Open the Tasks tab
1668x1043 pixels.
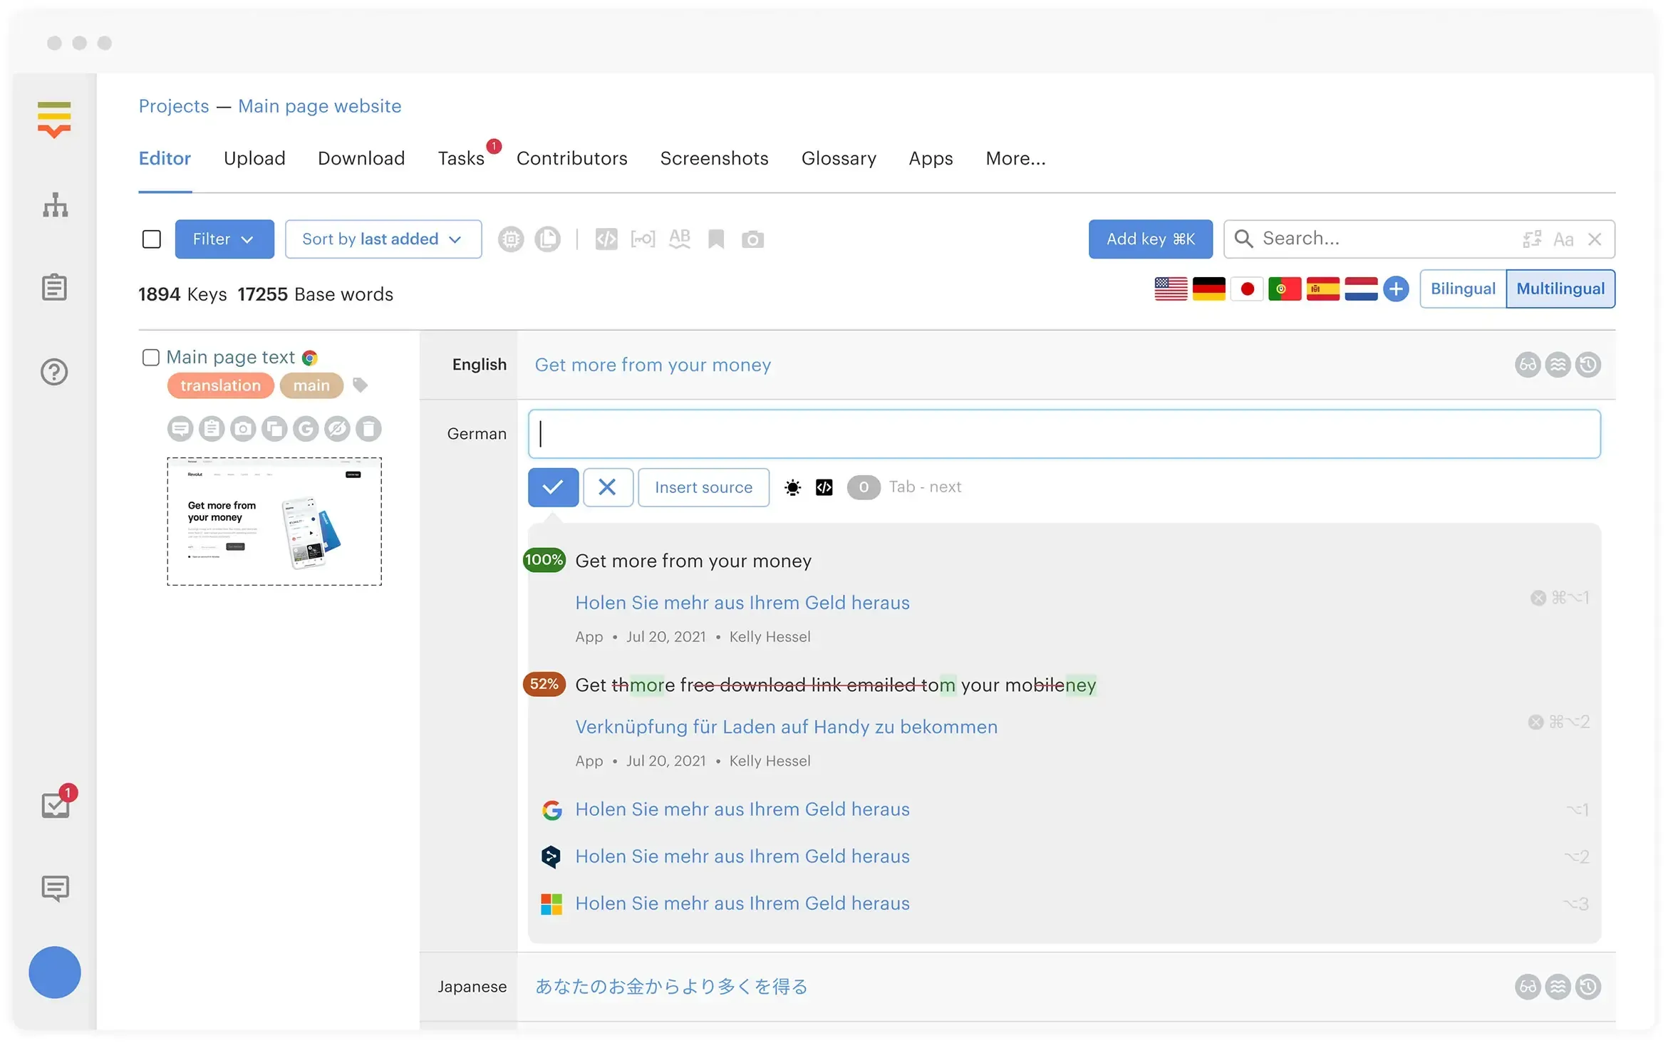click(x=460, y=158)
